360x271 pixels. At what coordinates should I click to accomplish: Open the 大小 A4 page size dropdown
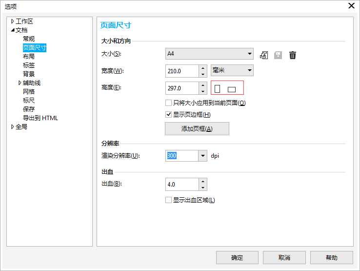[249, 54]
